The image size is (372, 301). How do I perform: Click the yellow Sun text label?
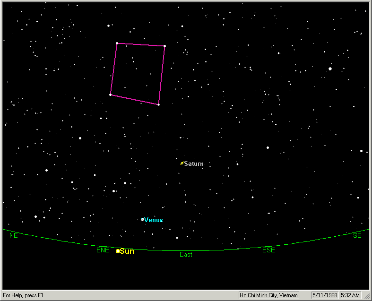click(127, 251)
